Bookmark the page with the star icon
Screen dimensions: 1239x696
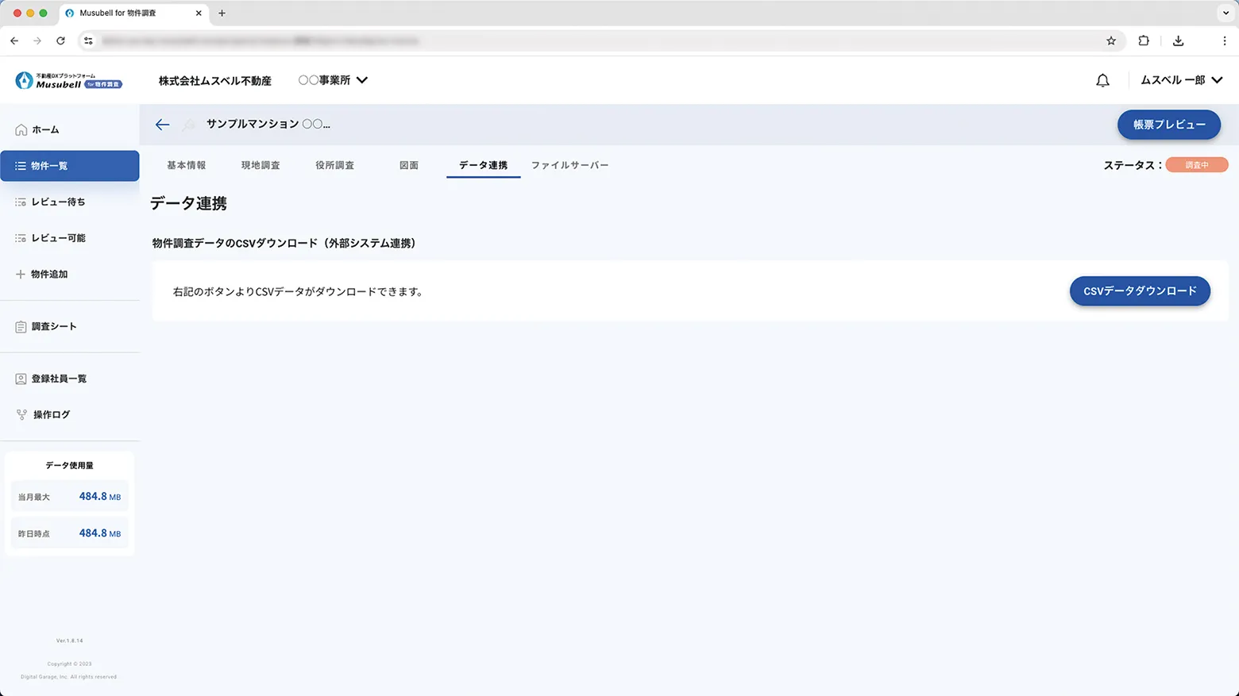[x=1111, y=40]
